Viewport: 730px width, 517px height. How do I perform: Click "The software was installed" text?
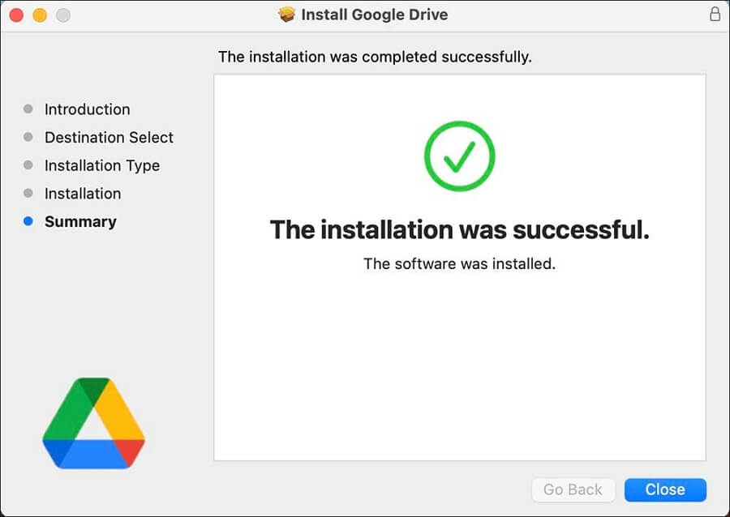[x=459, y=263]
